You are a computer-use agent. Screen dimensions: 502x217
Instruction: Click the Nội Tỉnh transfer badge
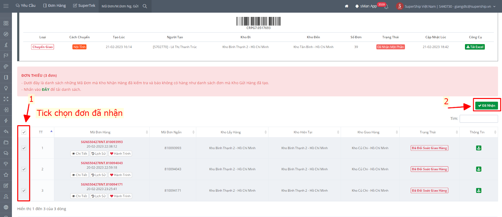pos(79,47)
